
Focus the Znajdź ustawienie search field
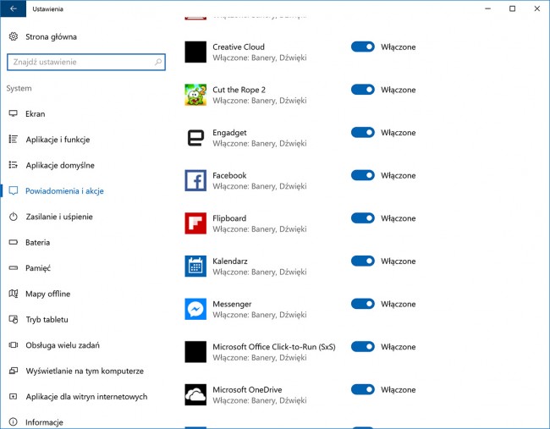point(86,62)
